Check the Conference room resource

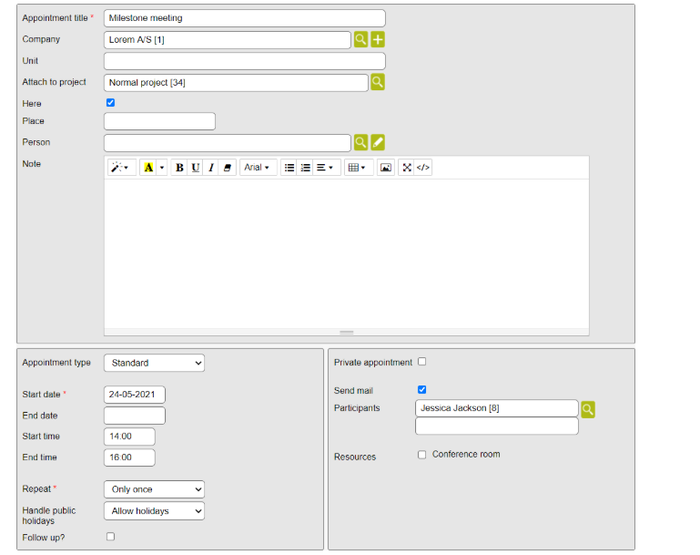coord(421,455)
